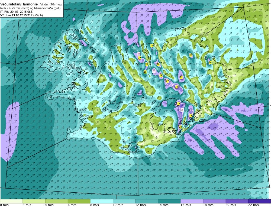Select the 'IT: Fös 20. 03. 2015 06Z' line
Viewport: 271px width, 207px height.
(x=17, y=12)
